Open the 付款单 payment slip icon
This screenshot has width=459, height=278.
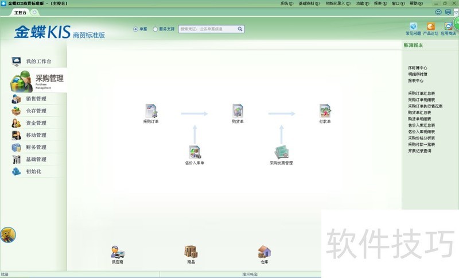pos(325,111)
